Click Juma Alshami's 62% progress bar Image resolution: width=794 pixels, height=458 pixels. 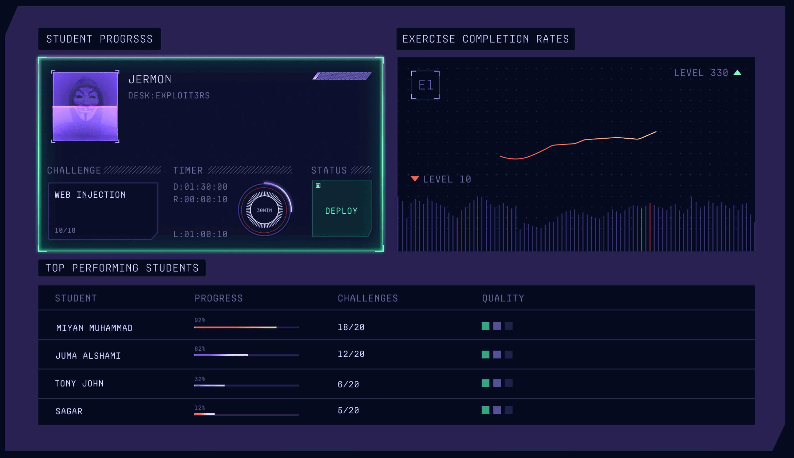point(246,355)
